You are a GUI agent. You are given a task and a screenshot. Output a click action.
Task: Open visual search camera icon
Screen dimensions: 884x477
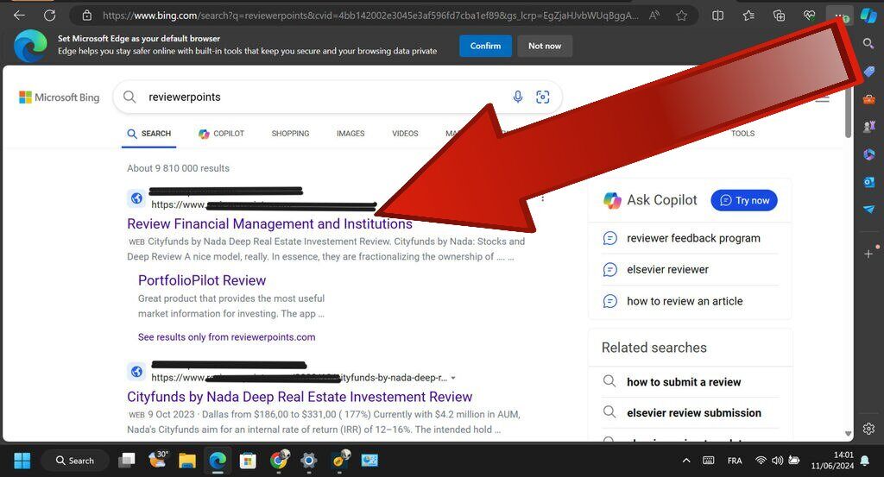click(x=542, y=97)
